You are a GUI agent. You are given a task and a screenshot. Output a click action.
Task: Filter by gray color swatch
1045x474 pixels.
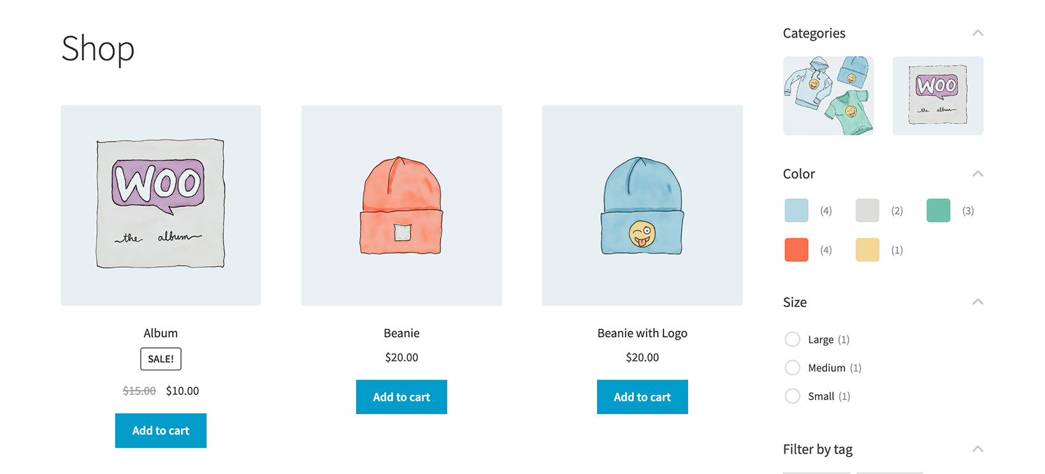pyautogui.click(x=867, y=210)
